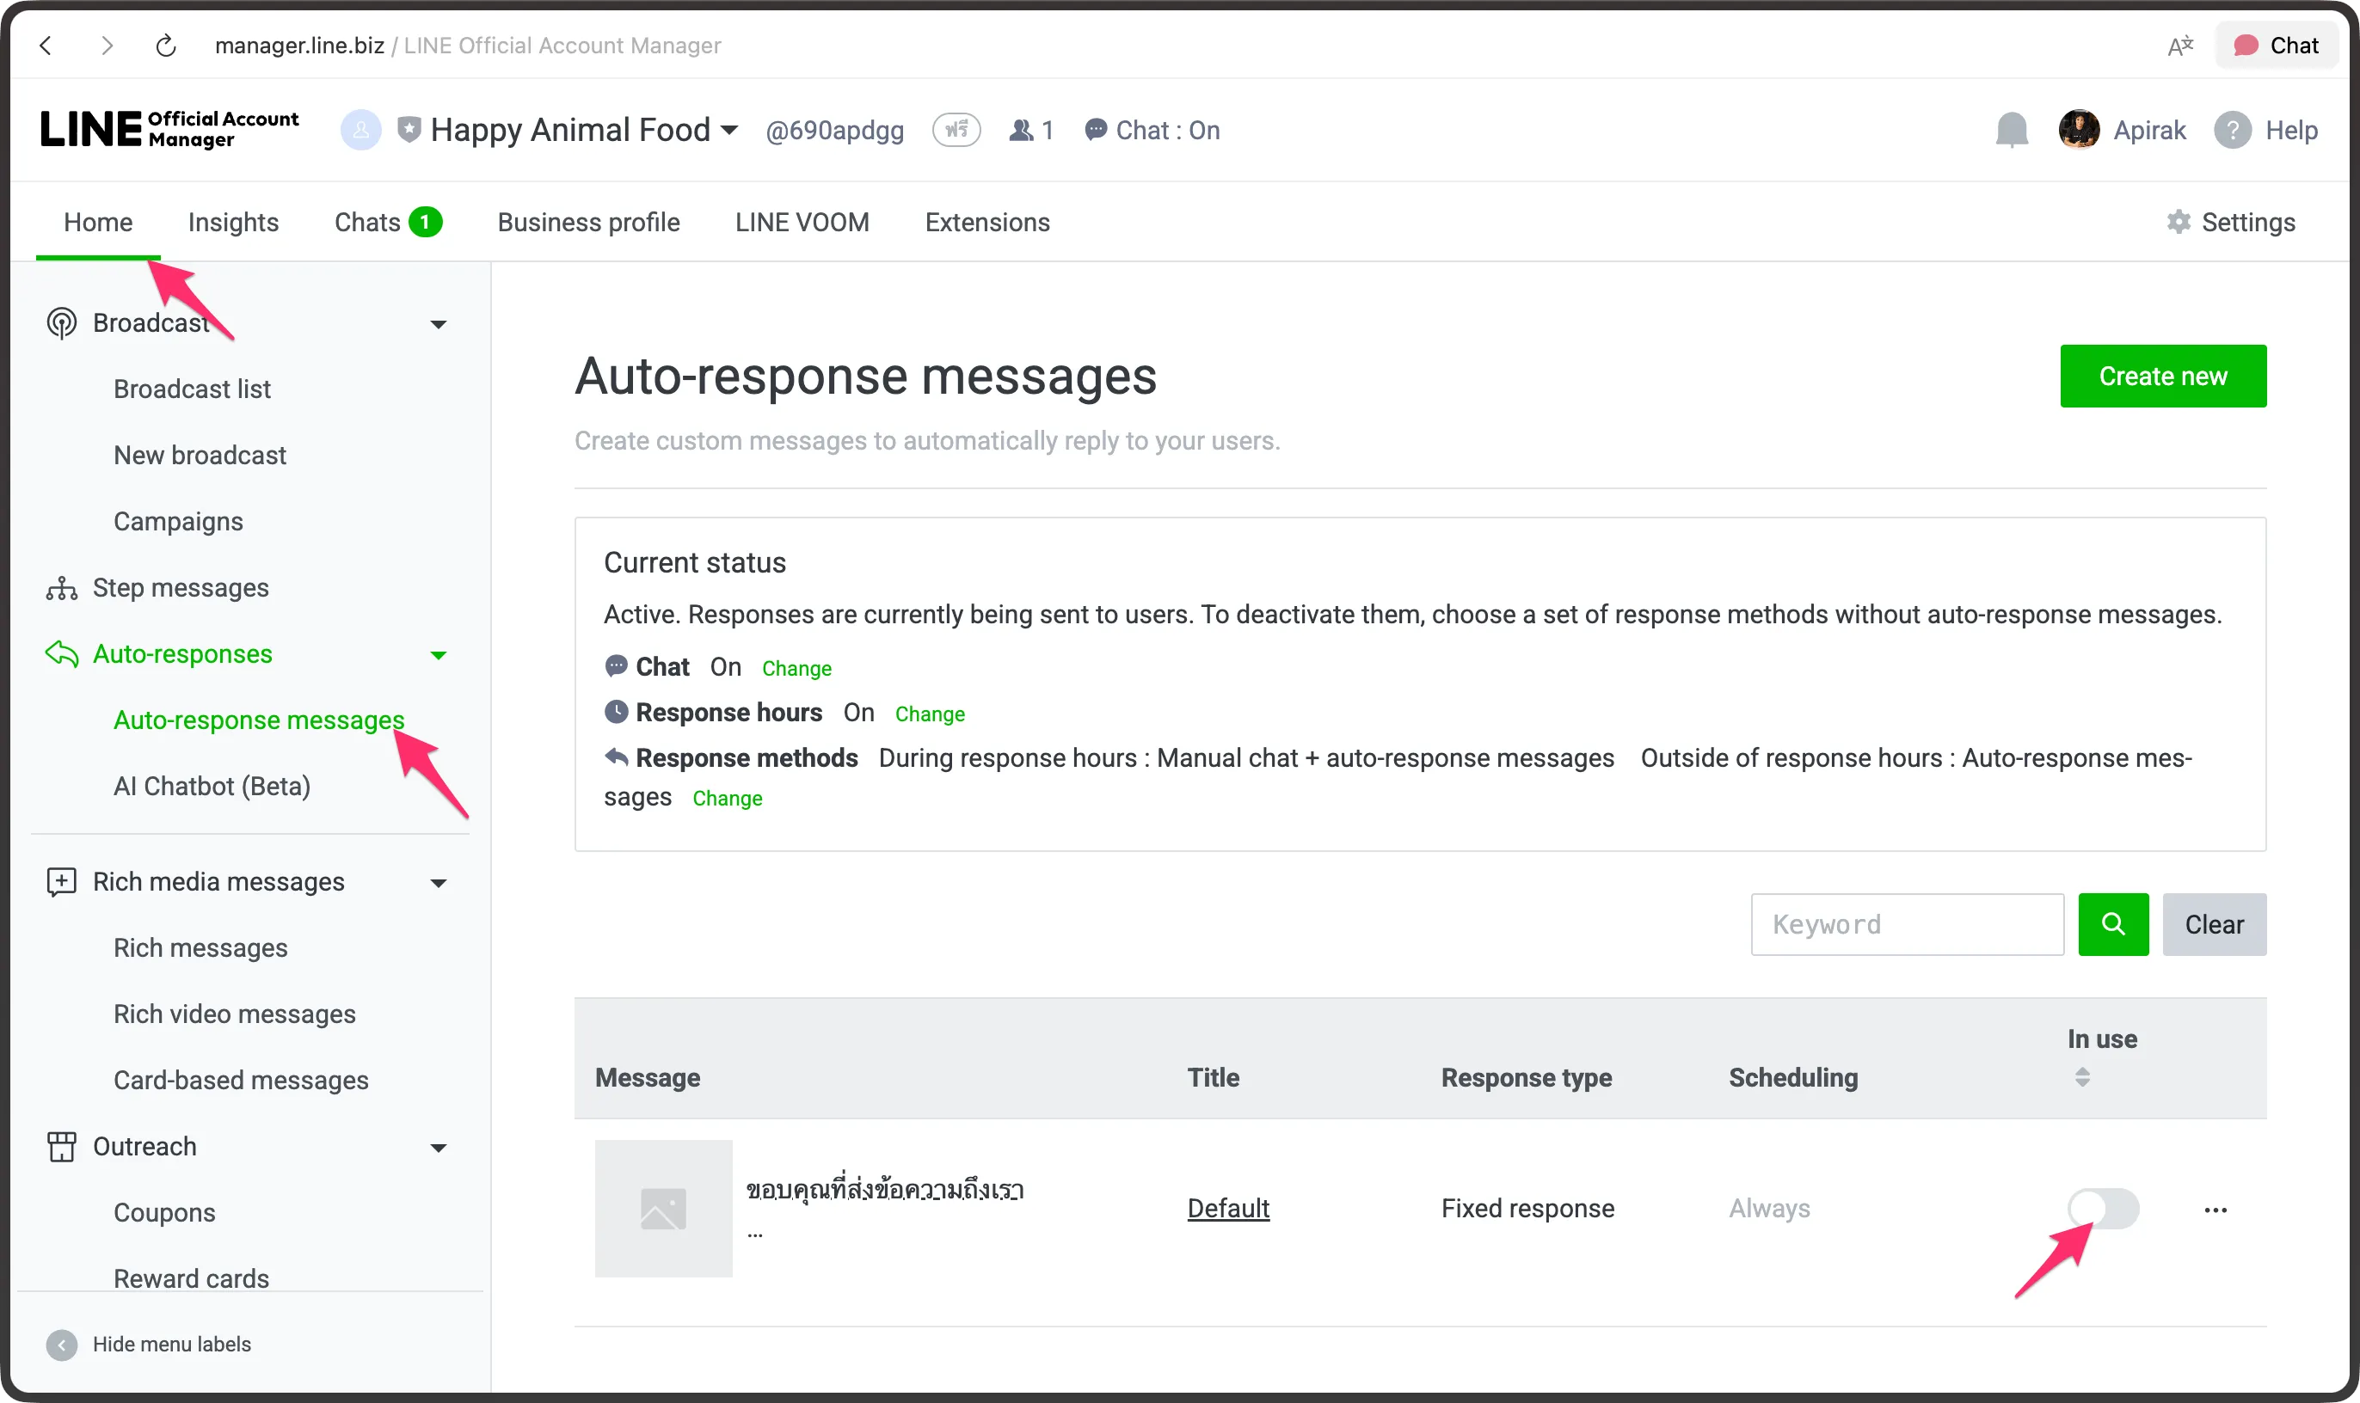Click inside the Keyword search field
The height and width of the screenshot is (1403, 2360).
1907,923
